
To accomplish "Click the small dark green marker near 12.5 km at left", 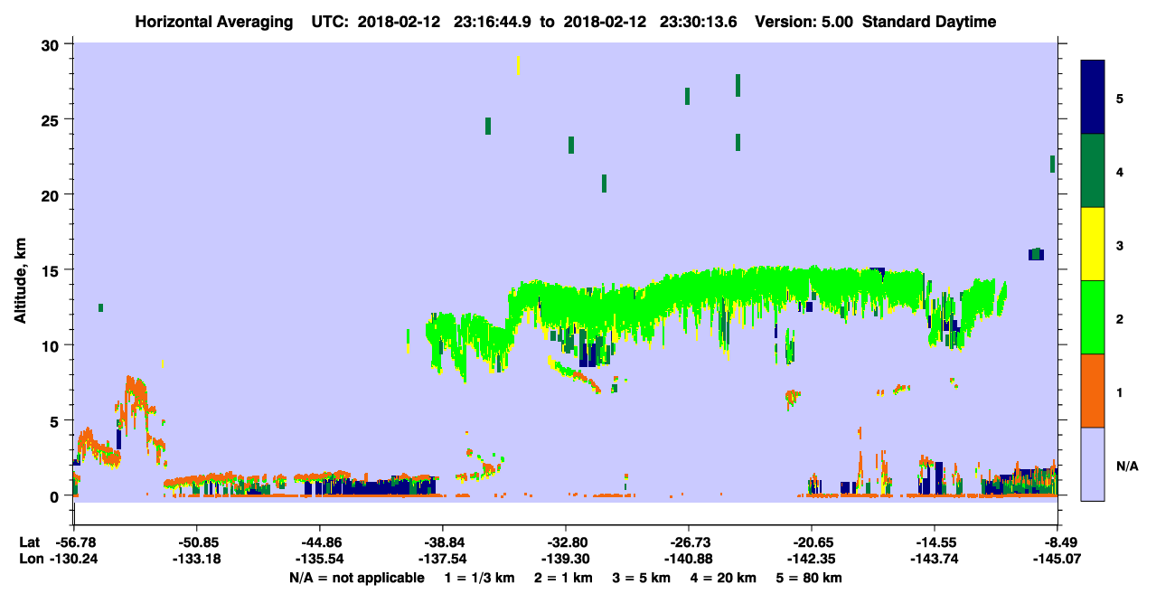I will click(x=100, y=307).
